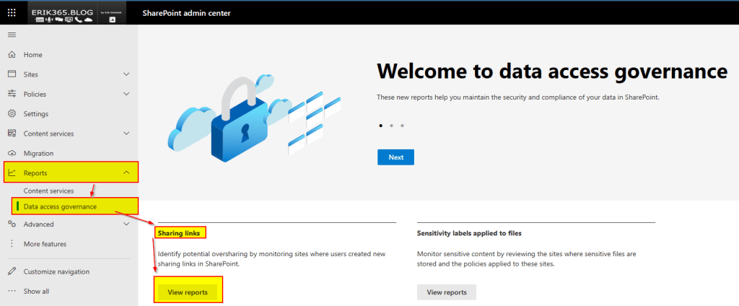This screenshot has height=306, width=739.
Task: Open Settings gear icon
Action: 12,114
